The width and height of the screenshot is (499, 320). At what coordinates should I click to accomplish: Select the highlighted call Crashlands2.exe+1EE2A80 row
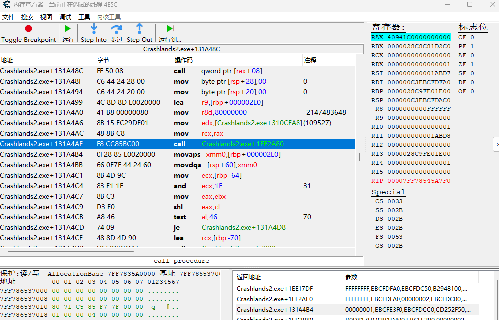tap(178, 144)
